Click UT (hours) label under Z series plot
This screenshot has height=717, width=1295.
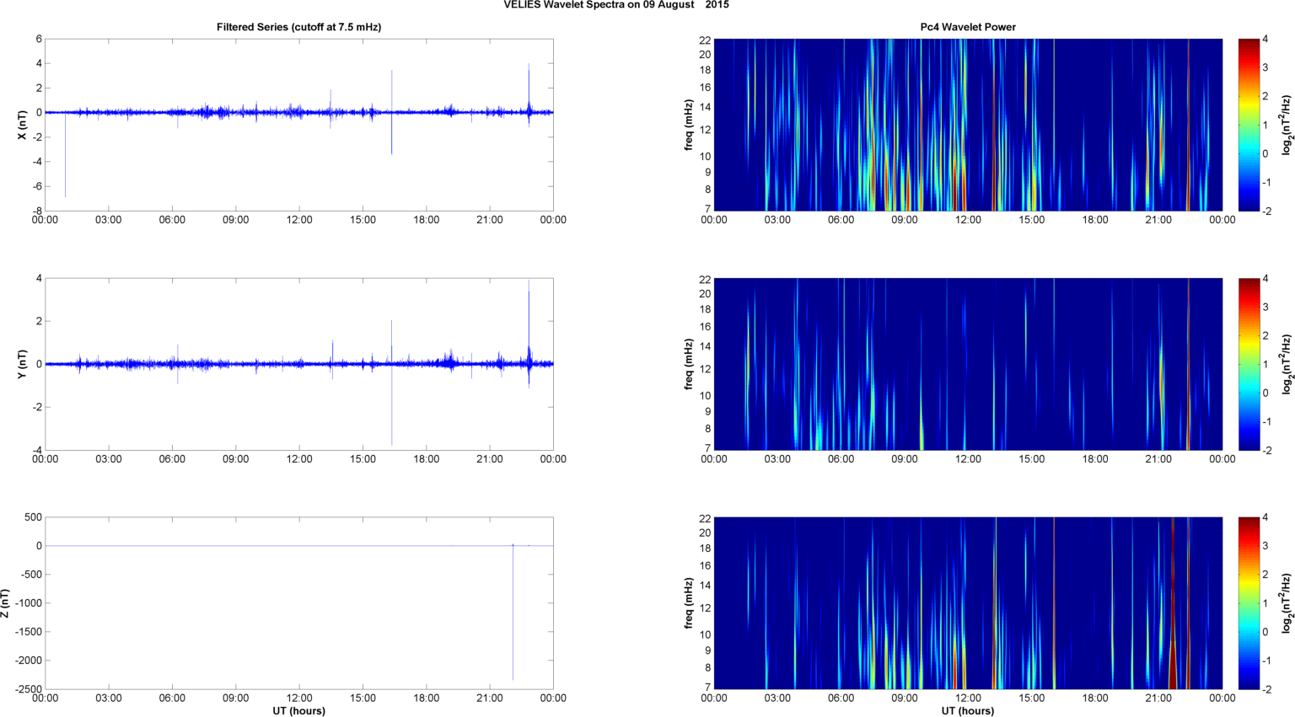298,710
